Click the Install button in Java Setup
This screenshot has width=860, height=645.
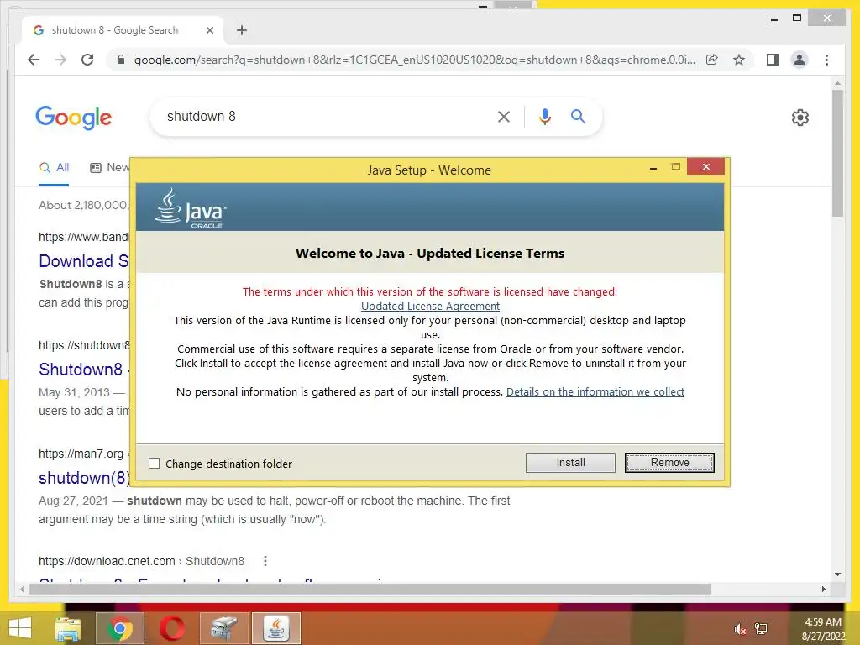[570, 463]
